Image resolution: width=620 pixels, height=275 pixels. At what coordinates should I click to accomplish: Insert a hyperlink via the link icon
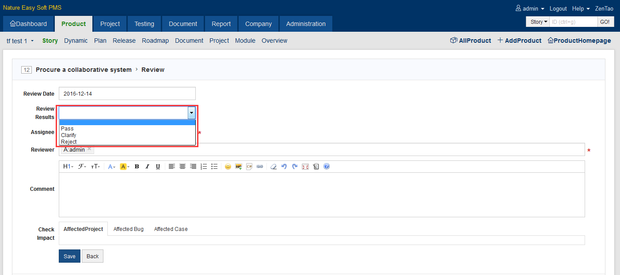click(x=260, y=167)
